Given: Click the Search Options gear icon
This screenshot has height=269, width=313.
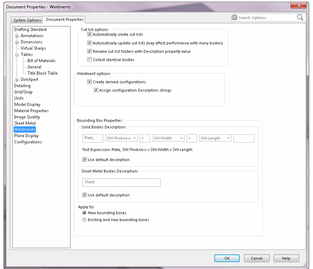Looking at the screenshot, I should [x=234, y=18].
